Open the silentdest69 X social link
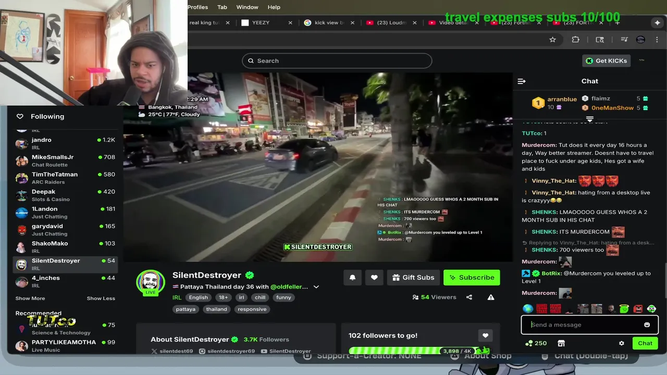The height and width of the screenshot is (375, 667). (172, 351)
